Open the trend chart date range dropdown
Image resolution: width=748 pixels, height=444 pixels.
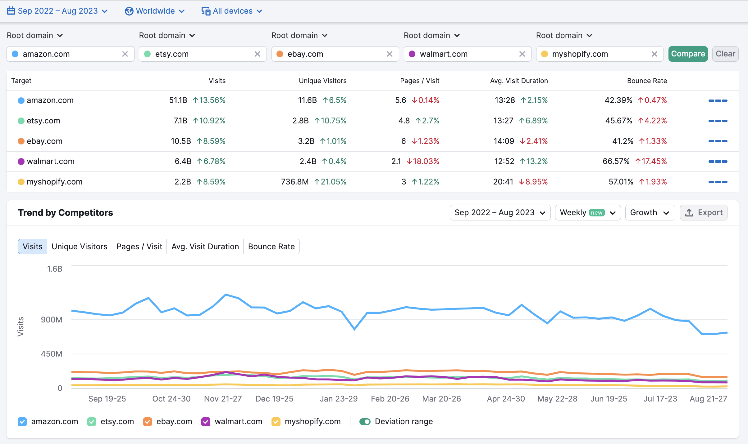click(x=500, y=213)
